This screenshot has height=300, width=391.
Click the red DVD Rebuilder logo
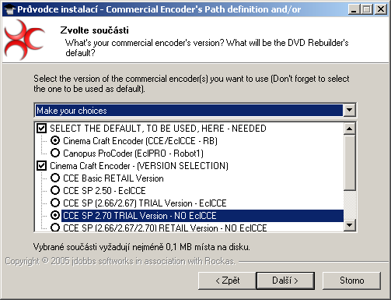point(24,40)
